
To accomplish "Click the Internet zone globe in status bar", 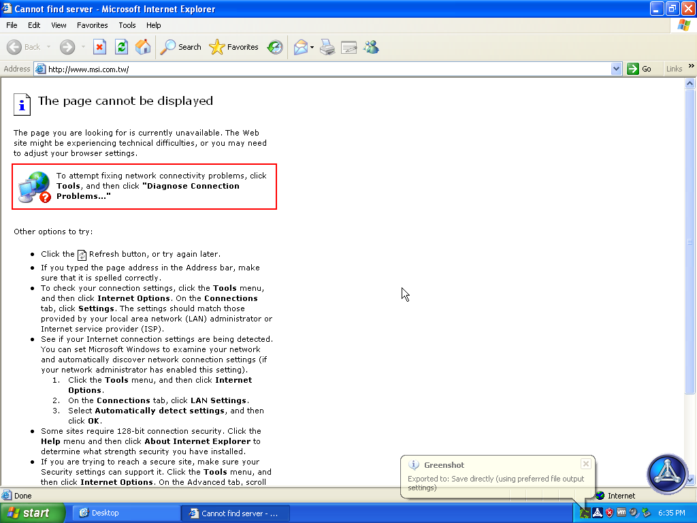I will (600, 496).
